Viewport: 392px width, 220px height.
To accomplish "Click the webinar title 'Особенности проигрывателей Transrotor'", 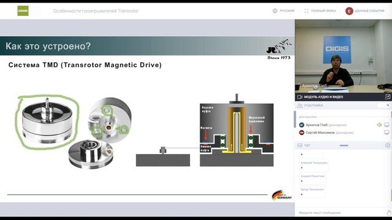I will point(96,11).
